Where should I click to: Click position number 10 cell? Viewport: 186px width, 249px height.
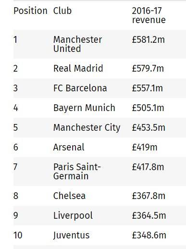coord(18,235)
